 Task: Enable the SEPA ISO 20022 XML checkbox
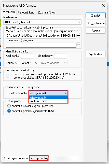coord(8,76)
